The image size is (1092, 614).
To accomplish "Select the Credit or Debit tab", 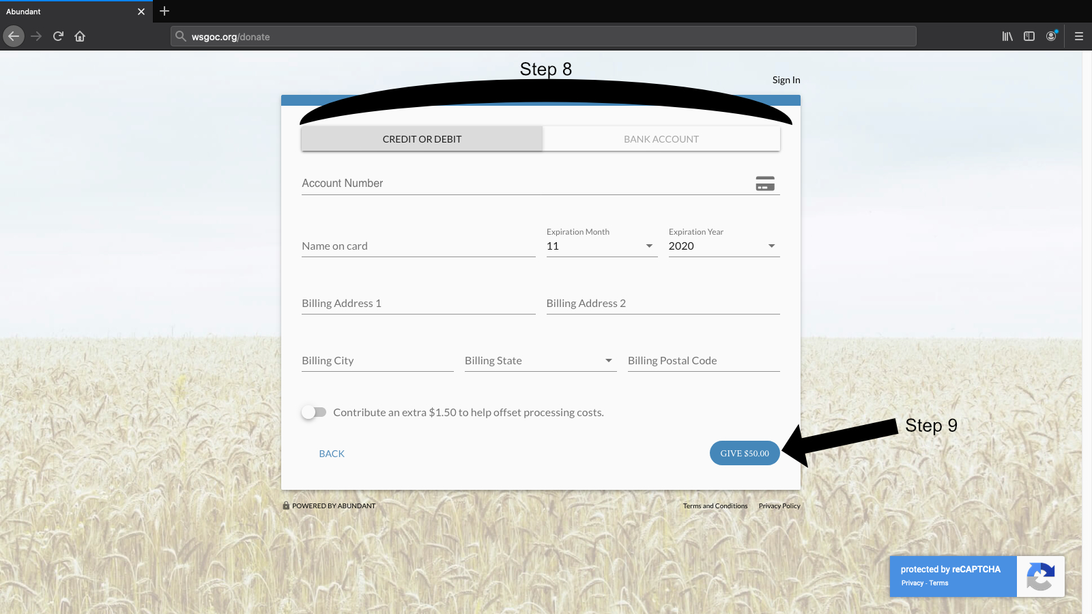I will (x=422, y=139).
